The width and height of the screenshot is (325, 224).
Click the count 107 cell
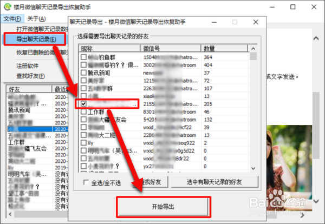pyautogui.click(x=208, y=88)
